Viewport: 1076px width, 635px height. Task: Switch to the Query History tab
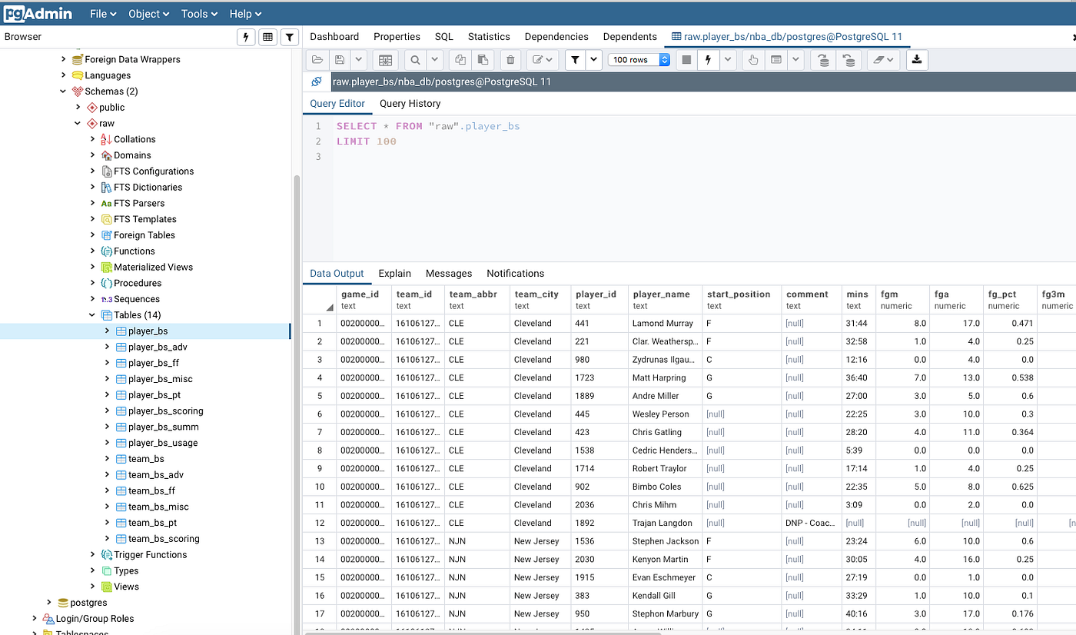click(x=410, y=104)
